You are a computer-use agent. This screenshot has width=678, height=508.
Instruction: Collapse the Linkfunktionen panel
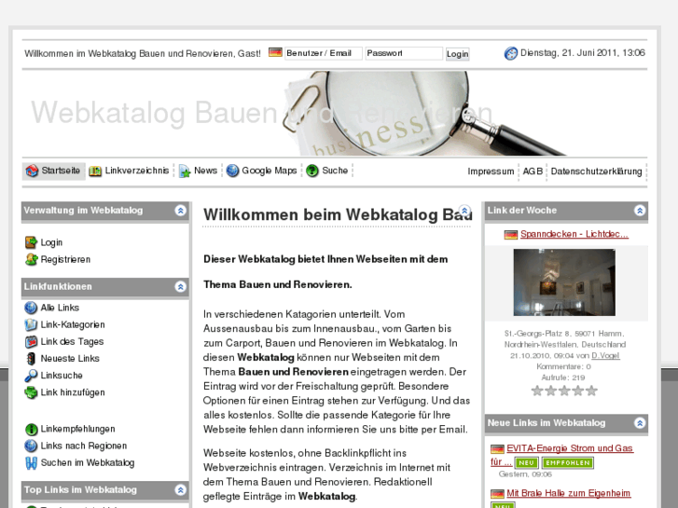click(x=180, y=287)
